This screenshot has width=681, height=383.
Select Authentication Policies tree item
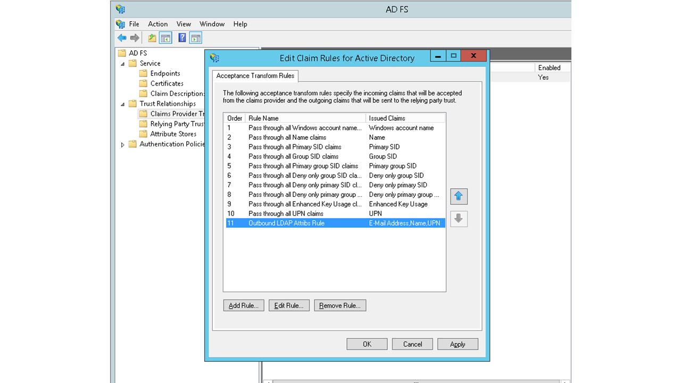(172, 144)
